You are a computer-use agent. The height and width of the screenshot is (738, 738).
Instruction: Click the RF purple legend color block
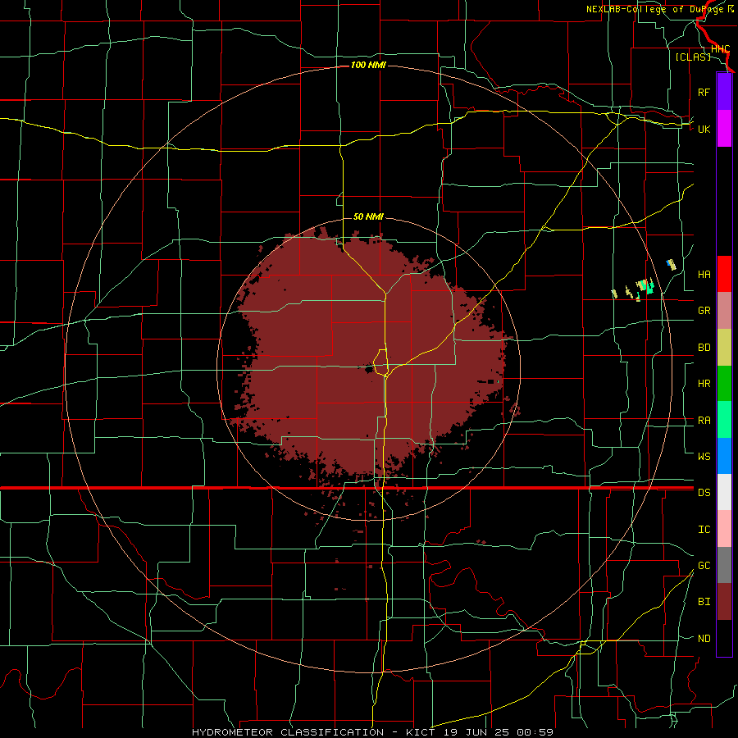tap(724, 92)
